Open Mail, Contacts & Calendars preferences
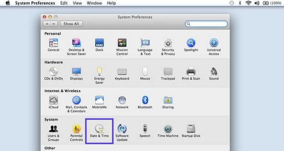This screenshot has height=151, width=284. (x=76, y=104)
